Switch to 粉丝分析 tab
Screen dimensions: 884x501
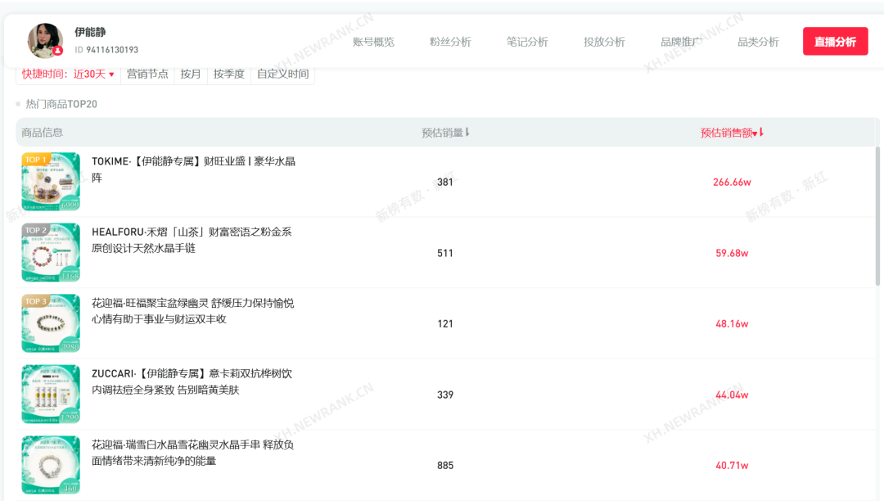(450, 42)
